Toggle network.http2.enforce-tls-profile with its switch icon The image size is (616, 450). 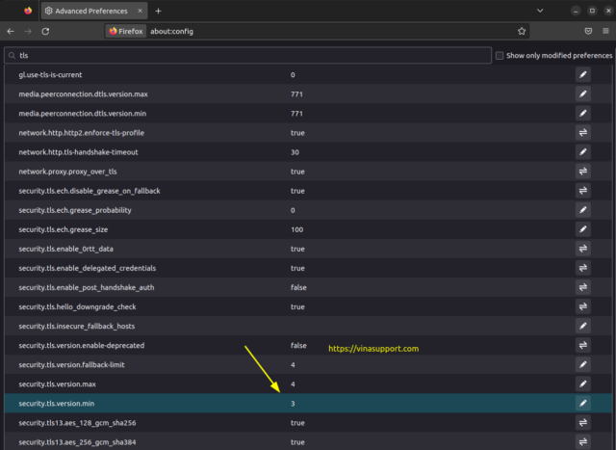pos(583,132)
